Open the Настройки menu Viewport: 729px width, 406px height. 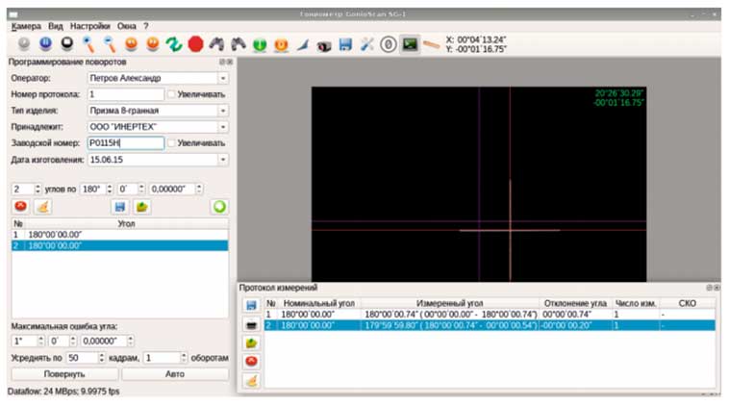point(88,26)
